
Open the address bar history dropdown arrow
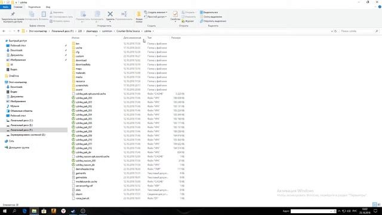click(332, 31)
